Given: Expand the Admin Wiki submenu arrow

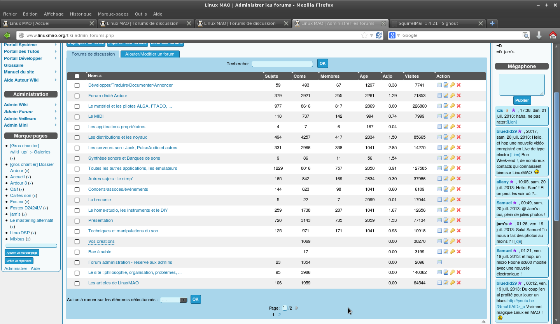Looking at the screenshot, I should (x=56, y=105).
